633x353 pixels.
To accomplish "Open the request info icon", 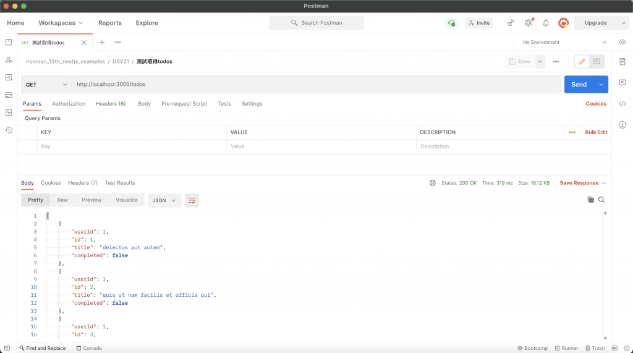I will [x=622, y=125].
